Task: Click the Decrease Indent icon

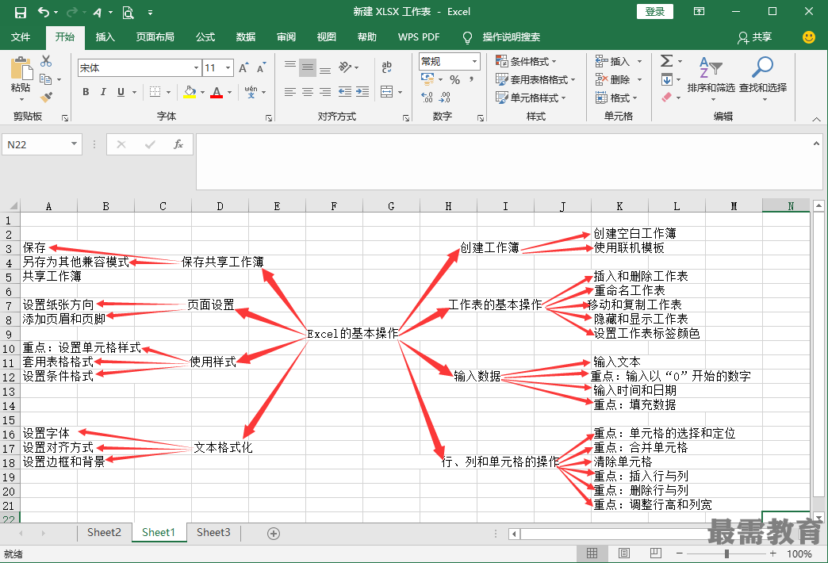Action: 345,92
